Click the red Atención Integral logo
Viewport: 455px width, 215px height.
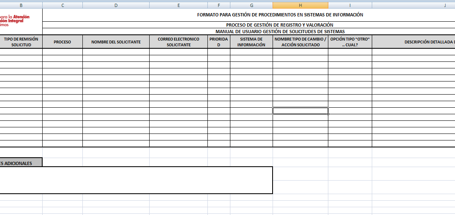[16, 20]
